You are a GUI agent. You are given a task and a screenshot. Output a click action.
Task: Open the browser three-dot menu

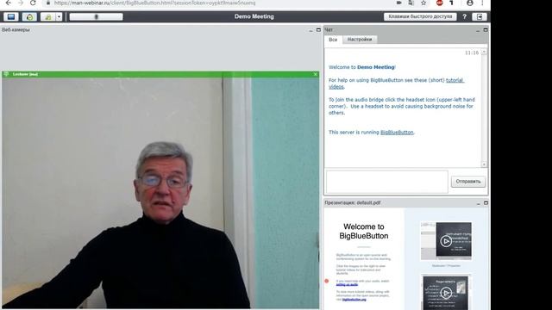click(x=482, y=3)
